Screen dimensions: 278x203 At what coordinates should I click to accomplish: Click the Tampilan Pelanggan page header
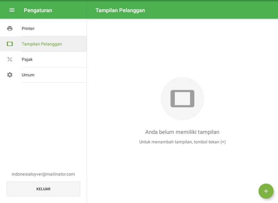click(120, 10)
